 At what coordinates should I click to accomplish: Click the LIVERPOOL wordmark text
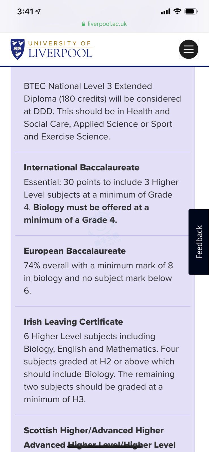pos(60,53)
